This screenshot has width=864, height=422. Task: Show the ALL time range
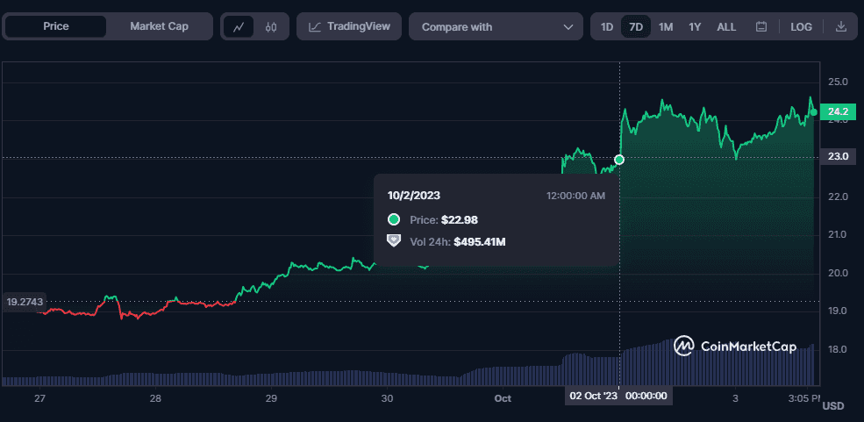tap(726, 26)
